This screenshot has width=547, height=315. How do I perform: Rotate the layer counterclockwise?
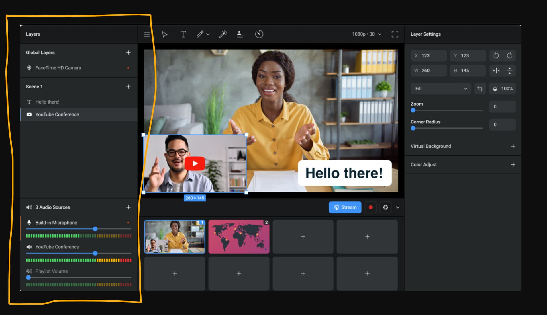coord(496,55)
